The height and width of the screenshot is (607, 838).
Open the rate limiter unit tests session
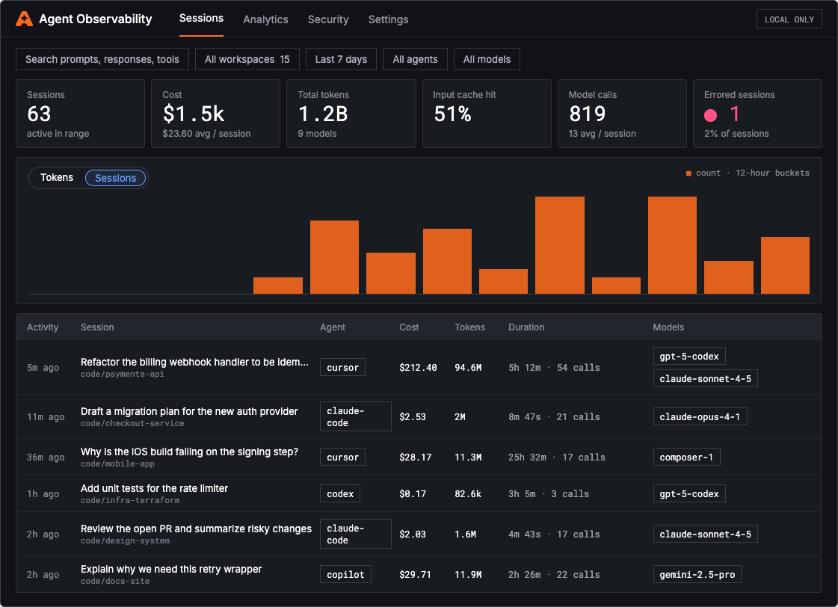(x=419, y=493)
